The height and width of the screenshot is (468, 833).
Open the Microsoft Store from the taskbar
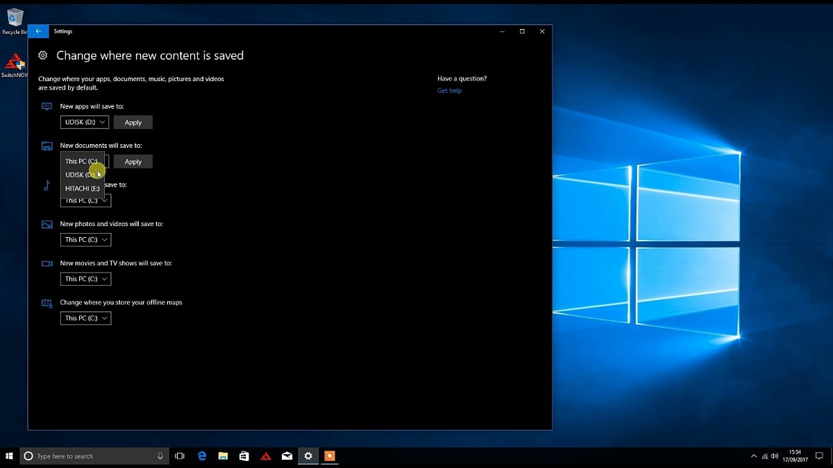click(x=244, y=456)
